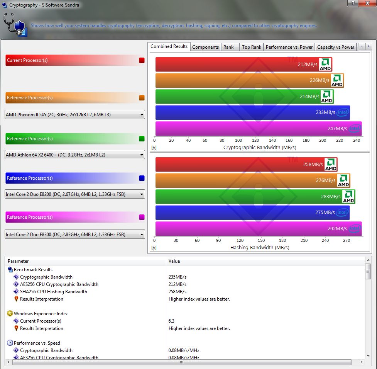The height and width of the screenshot is (369, 377).
Task: Click the AMD logo on the 276MB/s bar
Action: [343, 180]
